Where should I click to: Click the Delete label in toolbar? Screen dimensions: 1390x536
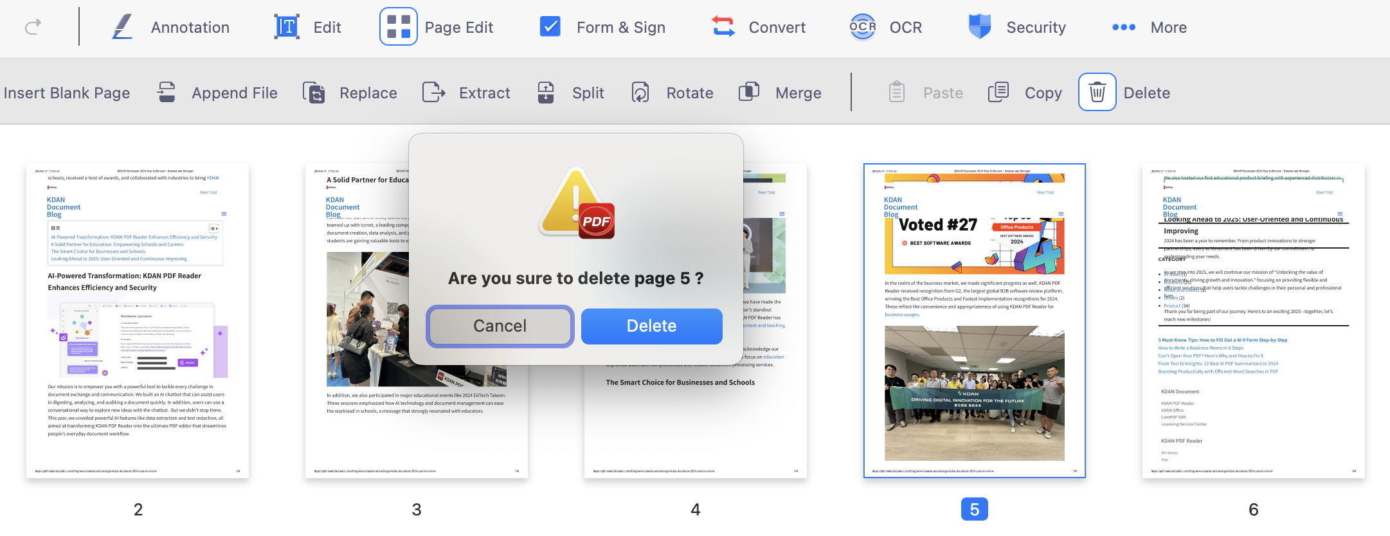pyautogui.click(x=1147, y=93)
